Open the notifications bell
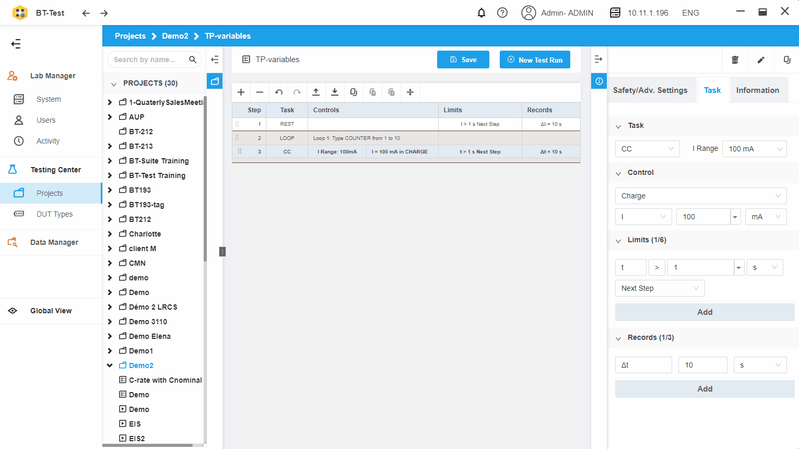The image size is (799, 449). coord(481,13)
